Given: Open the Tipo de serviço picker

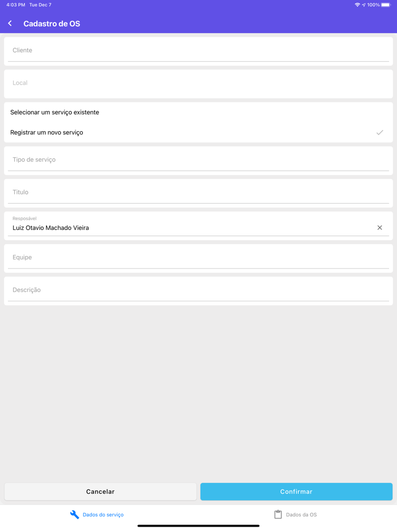Looking at the screenshot, I should click(x=198, y=160).
